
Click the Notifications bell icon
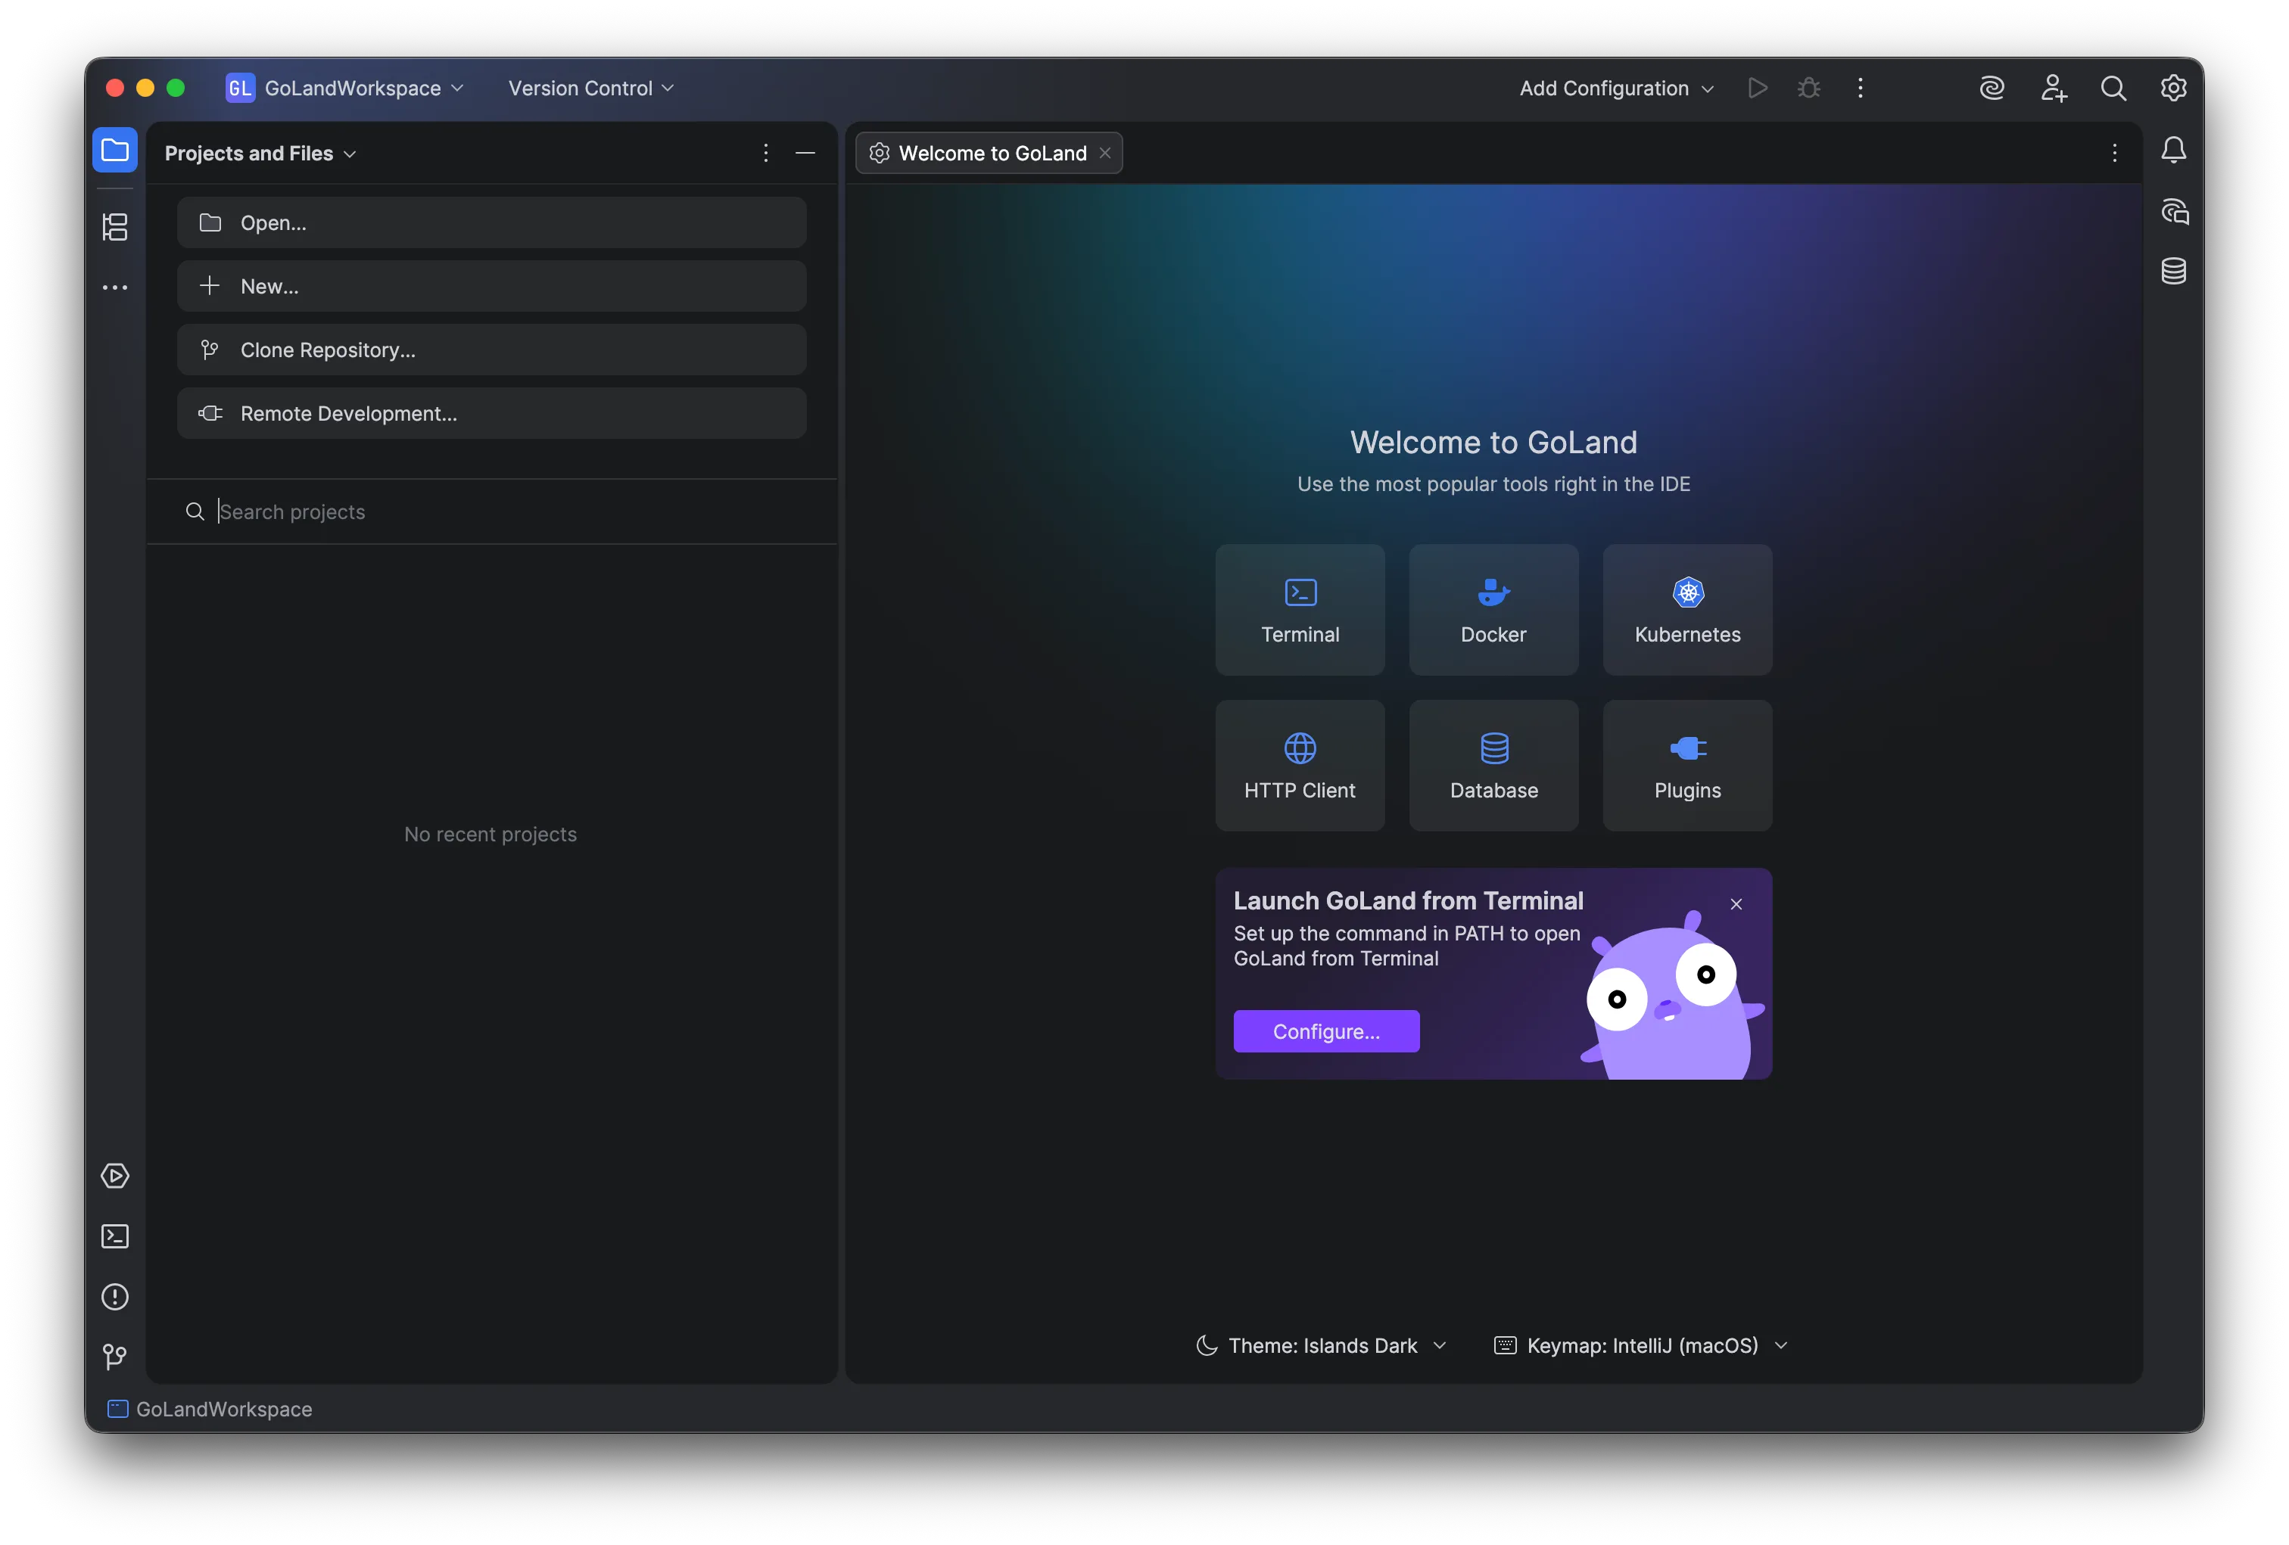[x=2172, y=151]
